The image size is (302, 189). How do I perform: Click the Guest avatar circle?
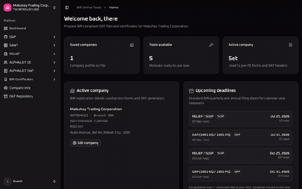coord(7,181)
